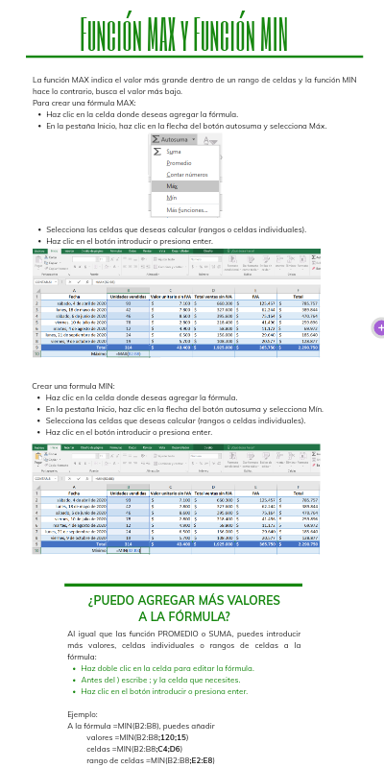Choose Promedio in the Autosuma menu image

pos(179,163)
